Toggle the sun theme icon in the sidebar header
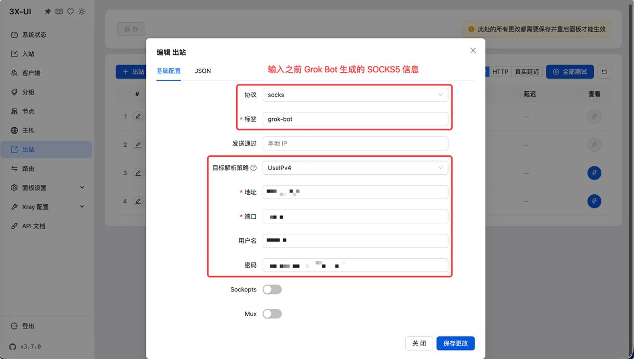The width and height of the screenshot is (634, 359). [x=81, y=12]
